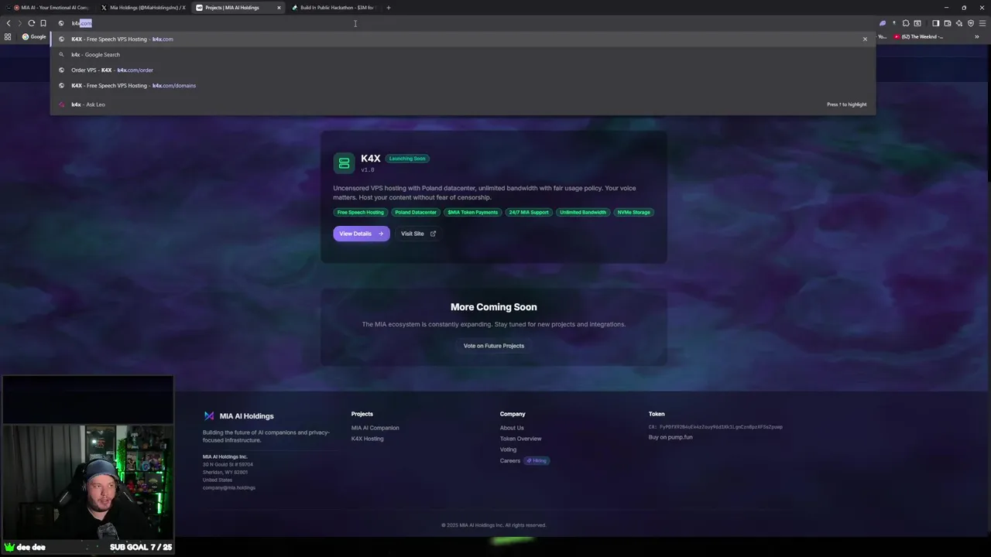
Task: Click the Free Speech Hosting tag
Action: (x=360, y=212)
